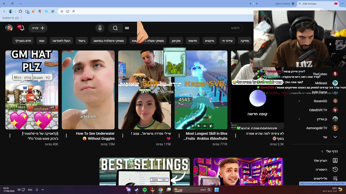The height and width of the screenshot is (194, 346).
Task: Open YouTube notifications bell
Action: (x=22, y=28)
